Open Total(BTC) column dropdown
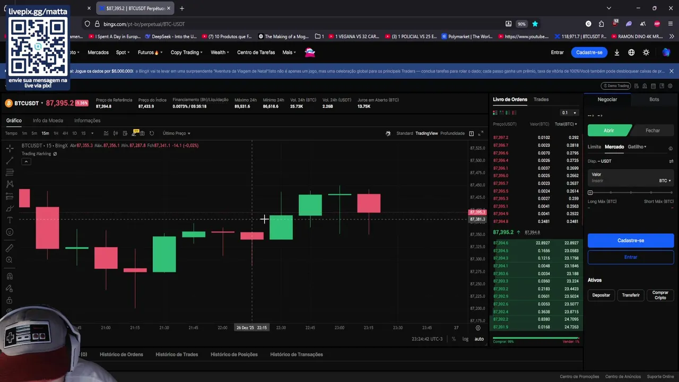679x382 pixels. click(x=566, y=124)
